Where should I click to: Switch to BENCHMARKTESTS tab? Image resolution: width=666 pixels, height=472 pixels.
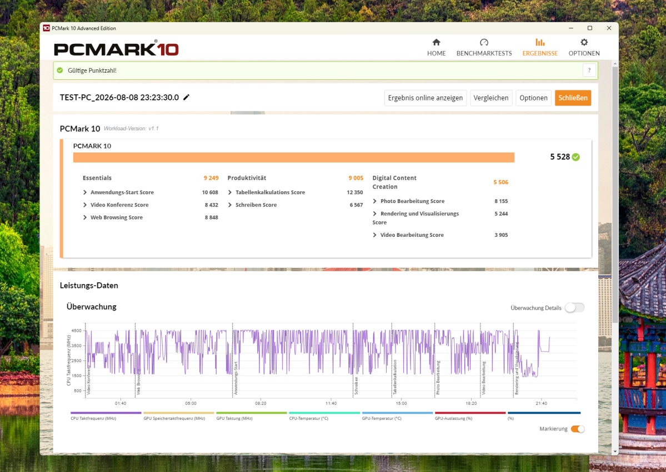tap(484, 48)
